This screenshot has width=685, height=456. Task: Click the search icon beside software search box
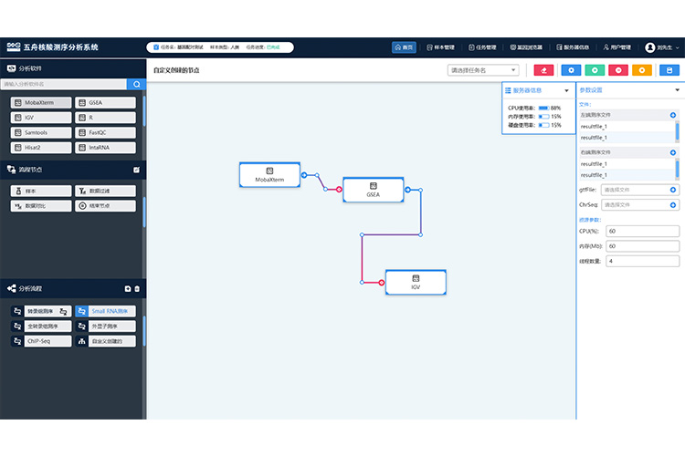(x=136, y=84)
